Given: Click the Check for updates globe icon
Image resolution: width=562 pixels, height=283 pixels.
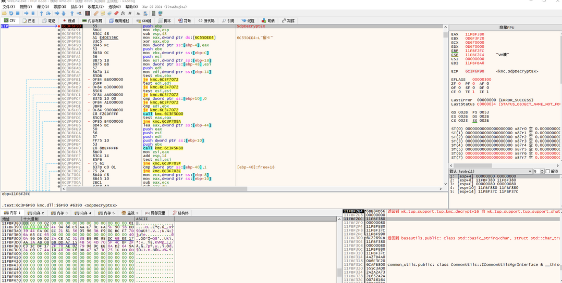Looking at the screenshot, I should pyautogui.click(x=160, y=13).
